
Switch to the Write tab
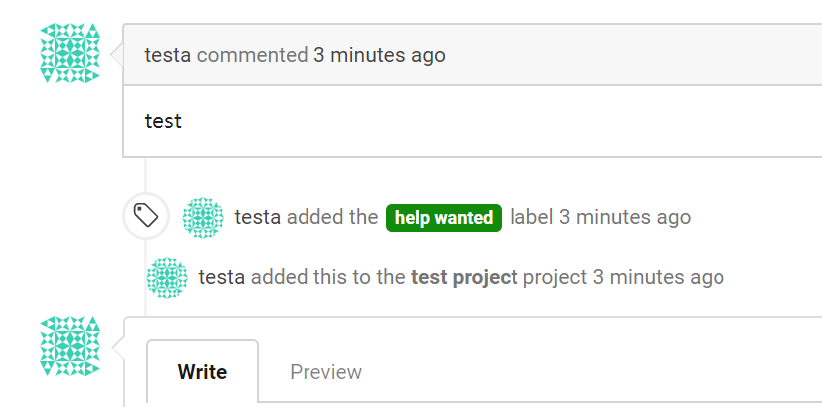click(x=202, y=372)
